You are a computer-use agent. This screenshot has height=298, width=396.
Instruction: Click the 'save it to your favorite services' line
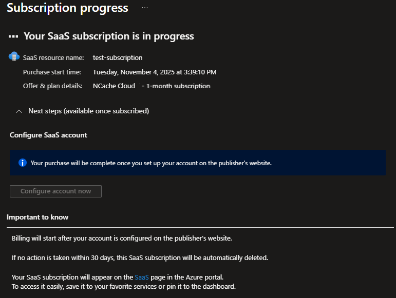coord(123,287)
